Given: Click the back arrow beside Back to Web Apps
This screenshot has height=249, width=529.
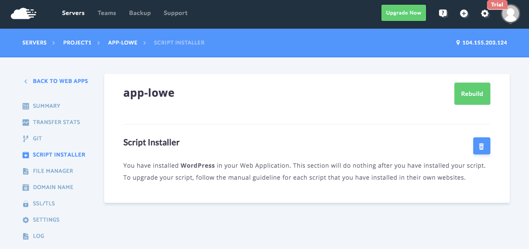Looking at the screenshot, I should click(26, 81).
